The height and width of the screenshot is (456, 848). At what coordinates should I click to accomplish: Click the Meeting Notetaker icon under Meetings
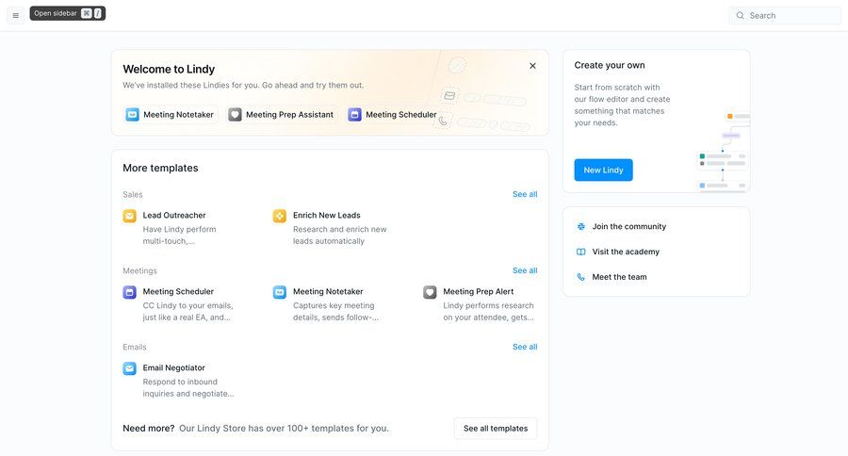click(280, 292)
